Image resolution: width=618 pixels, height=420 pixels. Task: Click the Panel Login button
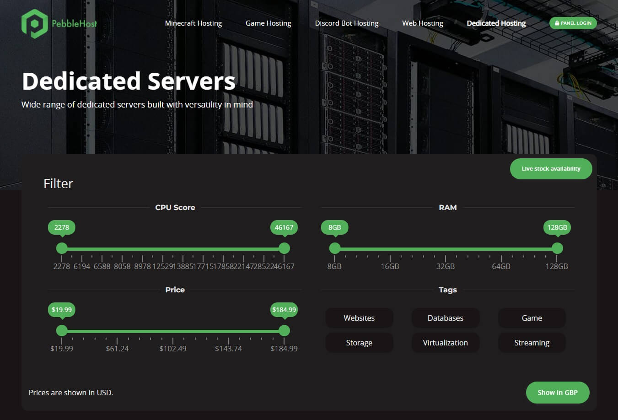click(573, 23)
